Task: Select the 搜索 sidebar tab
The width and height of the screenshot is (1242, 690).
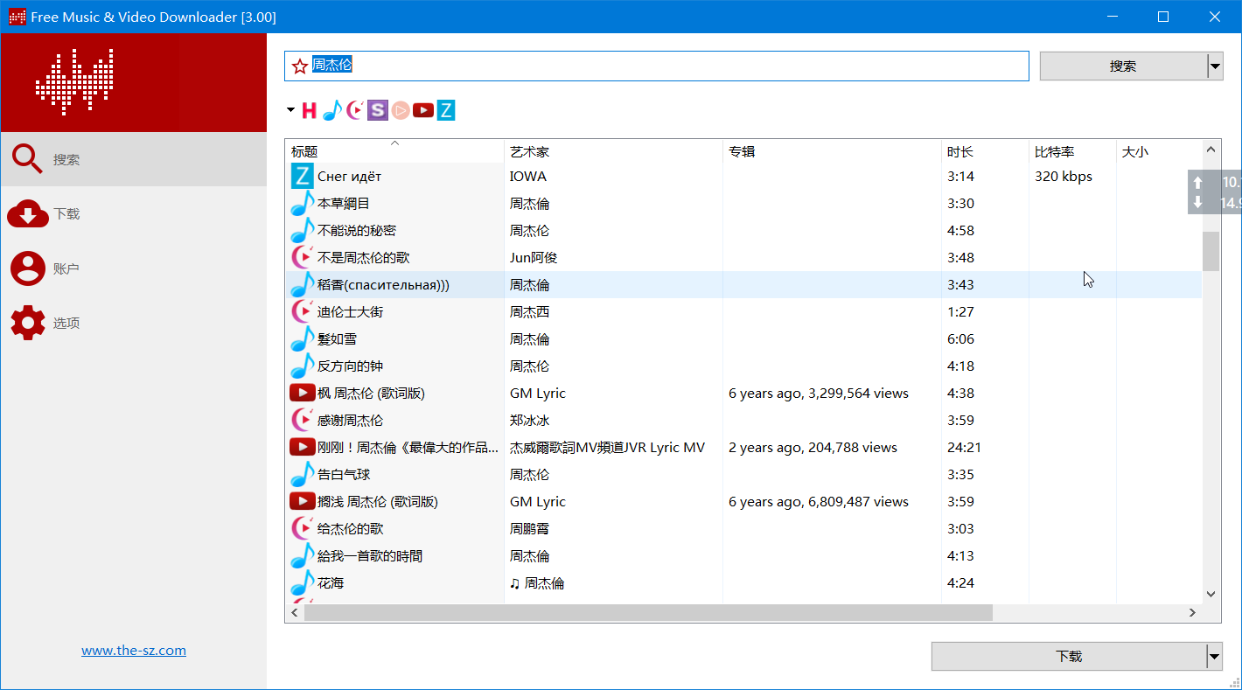Action: [133, 159]
